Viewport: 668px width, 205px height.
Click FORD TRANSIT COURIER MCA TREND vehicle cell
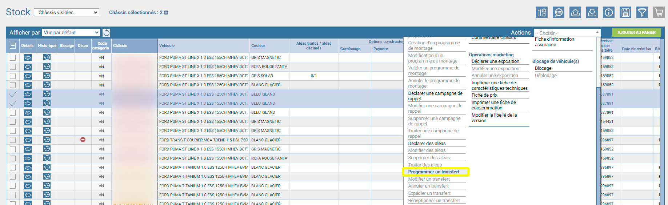(204, 140)
